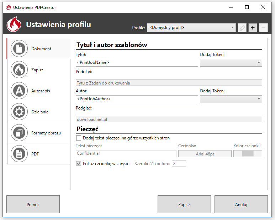Click the Autor input with PrintJobAuthor
The image size is (275, 220).
pyautogui.click(x=137, y=99)
